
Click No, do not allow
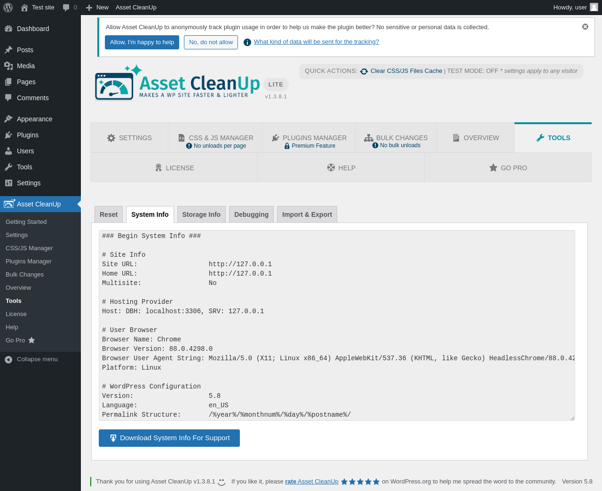211,42
